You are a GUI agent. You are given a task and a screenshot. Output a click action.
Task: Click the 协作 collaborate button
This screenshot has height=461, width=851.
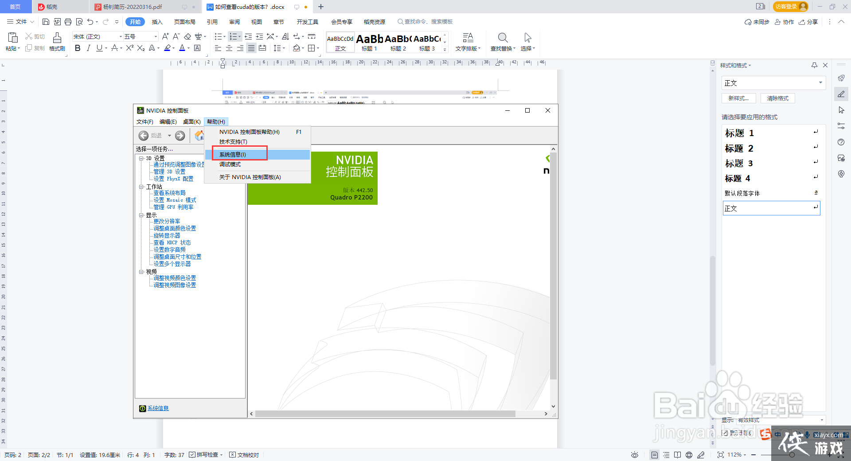click(784, 22)
